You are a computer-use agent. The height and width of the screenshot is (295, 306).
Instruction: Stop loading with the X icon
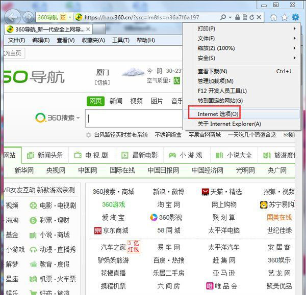click(259, 17)
